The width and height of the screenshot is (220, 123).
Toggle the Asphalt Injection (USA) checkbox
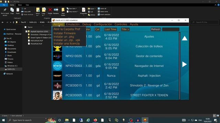tap(26, 31)
